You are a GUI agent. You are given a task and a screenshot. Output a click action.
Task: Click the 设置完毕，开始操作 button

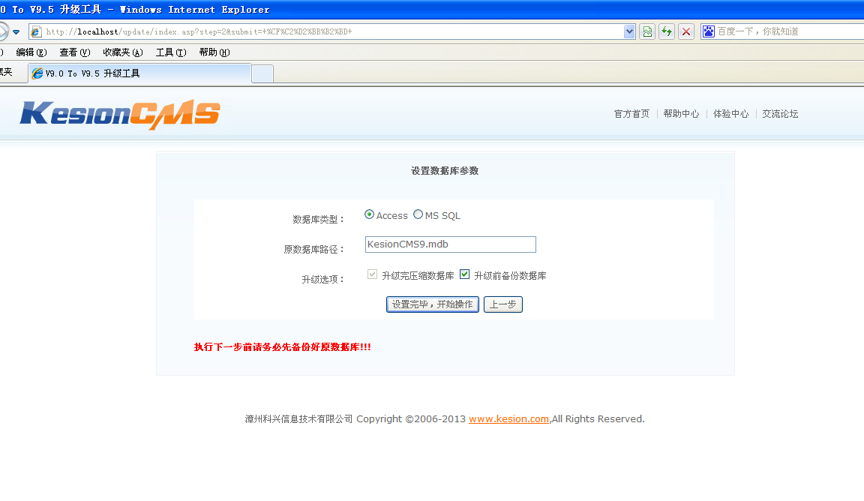(432, 304)
